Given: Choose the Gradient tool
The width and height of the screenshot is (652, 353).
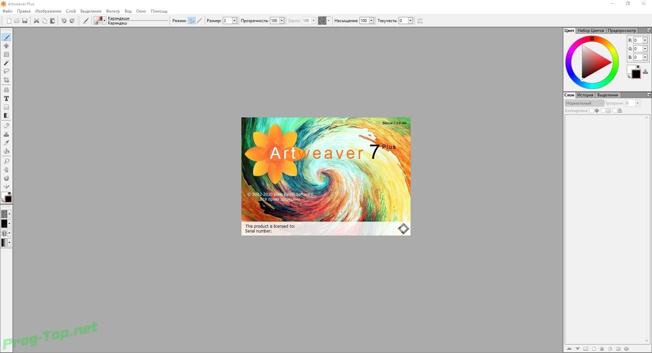Looking at the screenshot, I should point(6,115).
